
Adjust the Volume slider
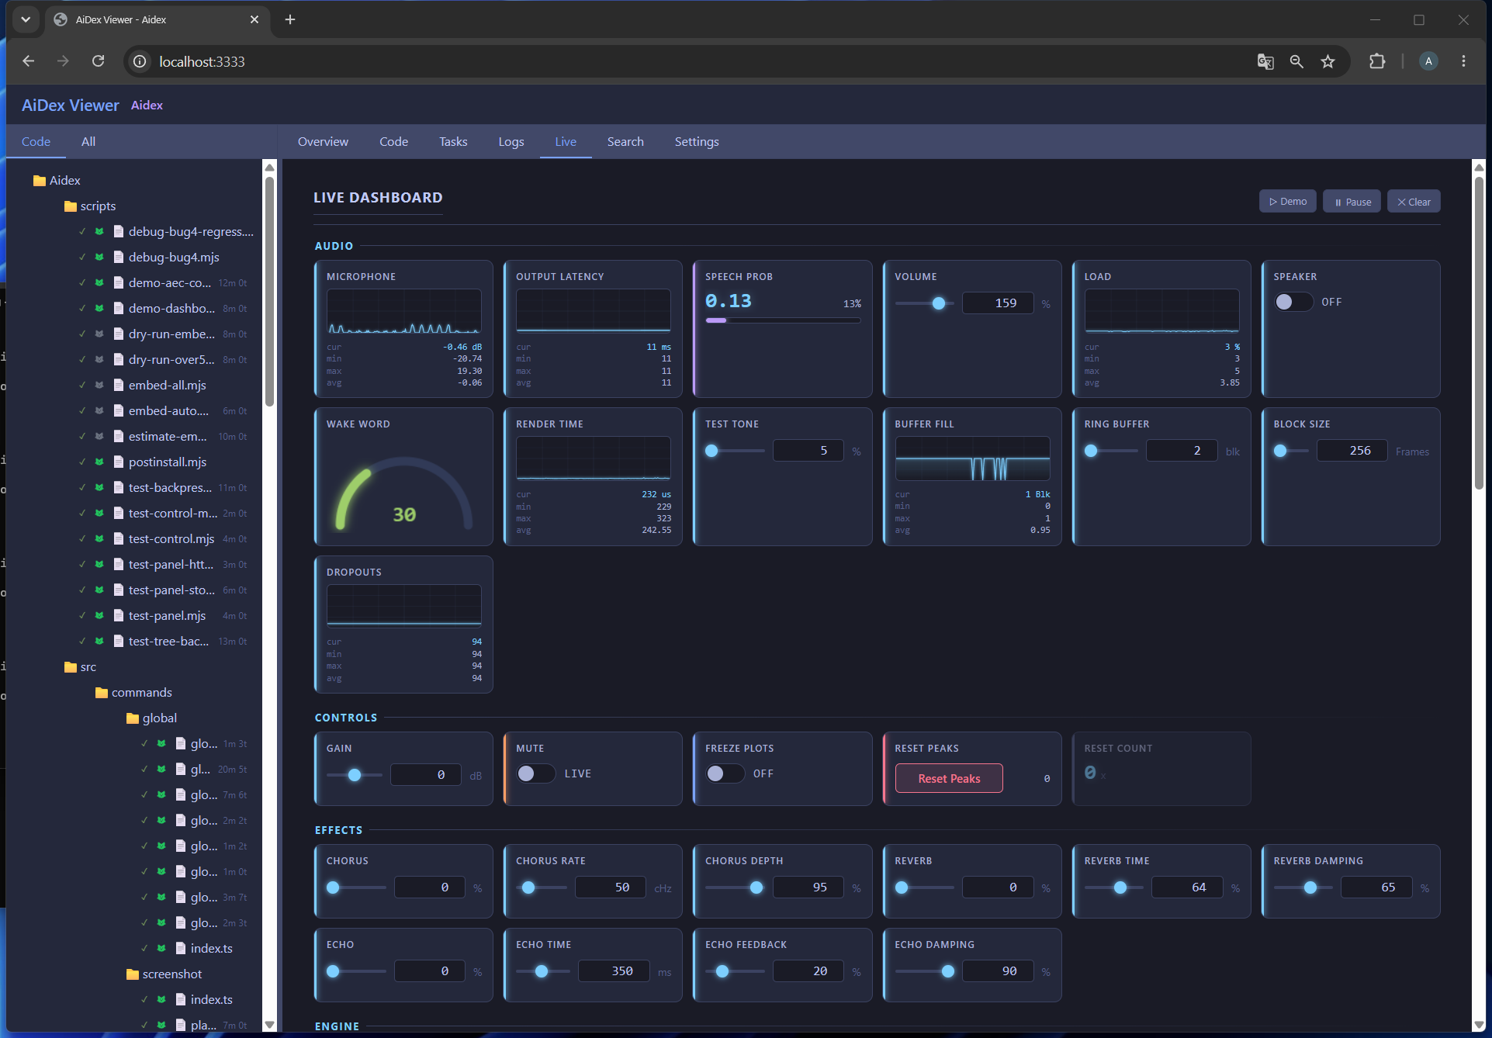923,303
